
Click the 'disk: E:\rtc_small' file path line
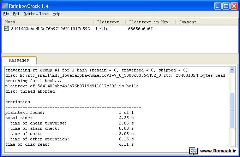tap(115, 75)
